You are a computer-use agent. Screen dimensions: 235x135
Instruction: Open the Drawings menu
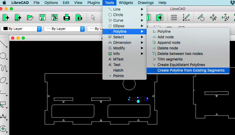pos(146,3)
